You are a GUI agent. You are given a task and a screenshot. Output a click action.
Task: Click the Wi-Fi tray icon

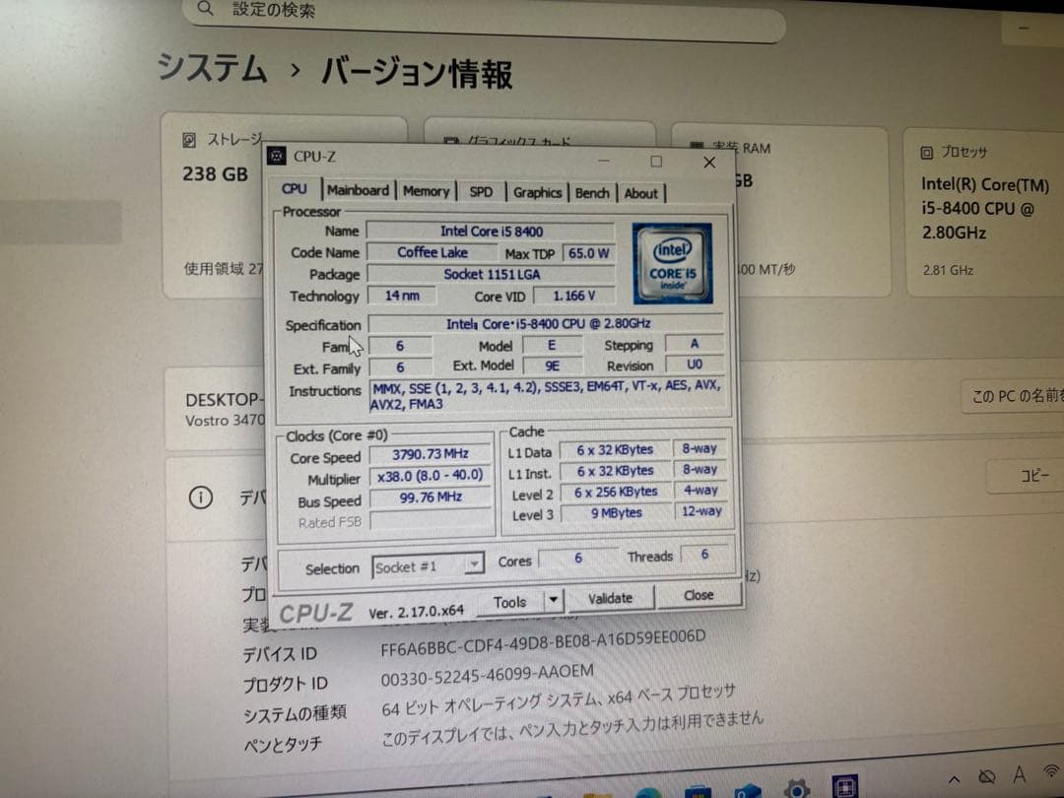(x=1052, y=771)
